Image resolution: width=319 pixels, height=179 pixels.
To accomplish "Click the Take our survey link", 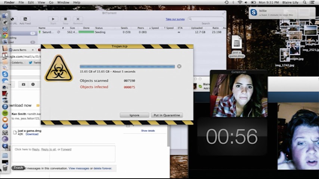I will tap(175, 19).
